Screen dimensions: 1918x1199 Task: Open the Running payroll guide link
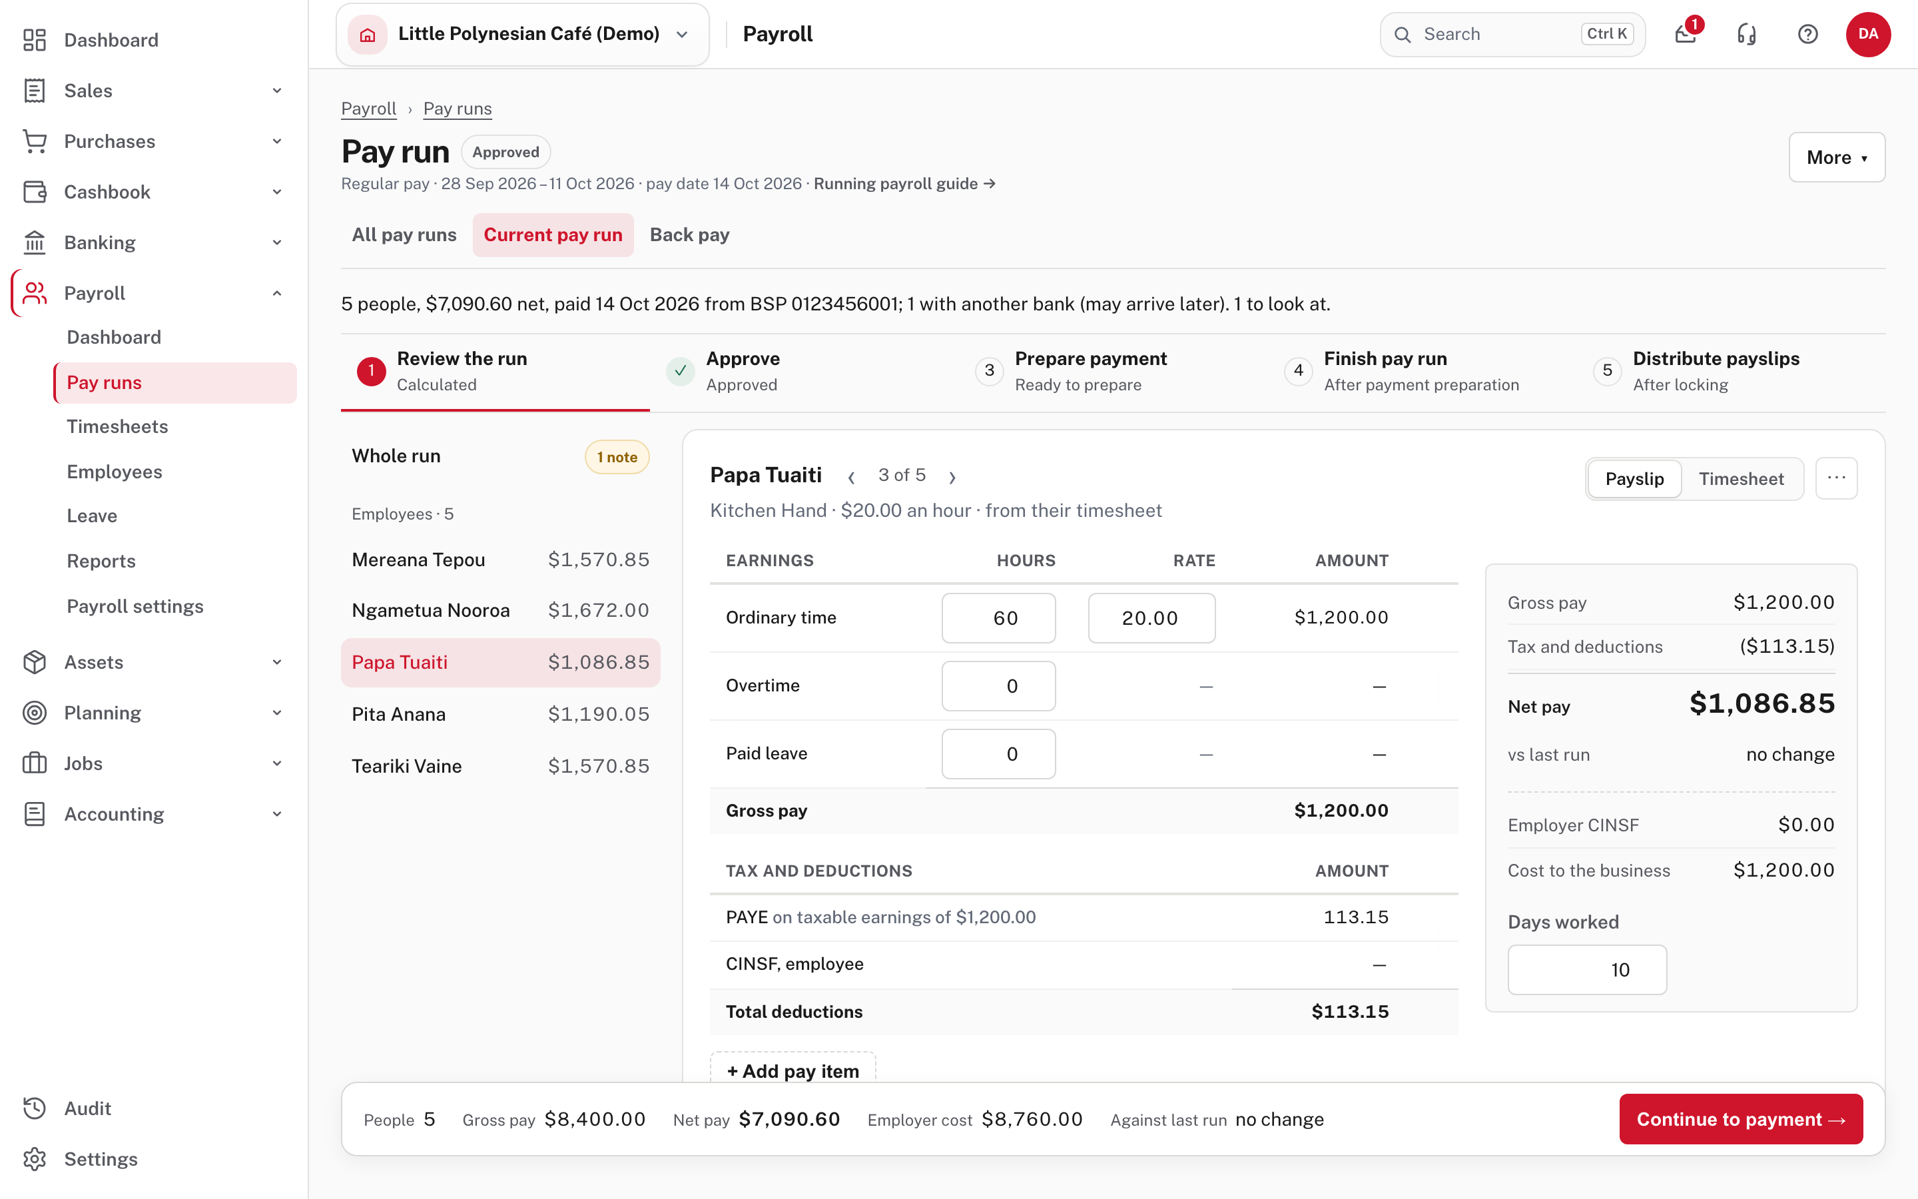[x=904, y=184]
